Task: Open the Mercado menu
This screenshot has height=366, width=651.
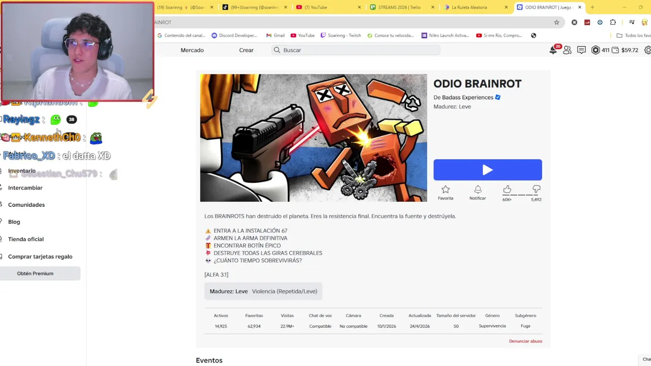Action: 192,50
